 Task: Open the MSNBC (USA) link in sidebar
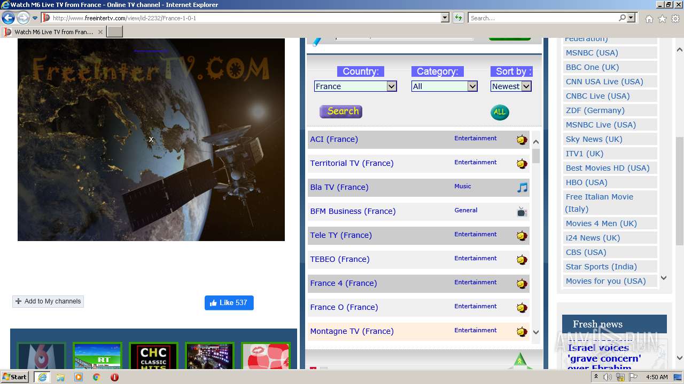pos(592,53)
